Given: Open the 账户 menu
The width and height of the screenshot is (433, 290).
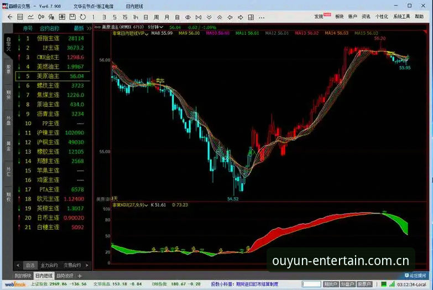Looking at the screenshot, I should coord(353,17).
